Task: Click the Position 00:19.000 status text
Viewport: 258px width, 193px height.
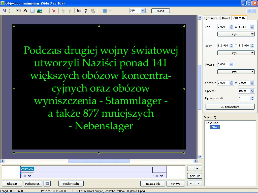Action: 53,191
